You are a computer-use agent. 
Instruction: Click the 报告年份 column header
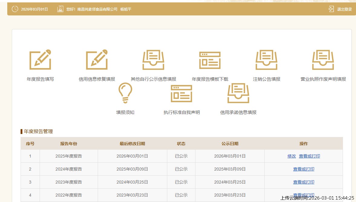(x=69, y=144)
